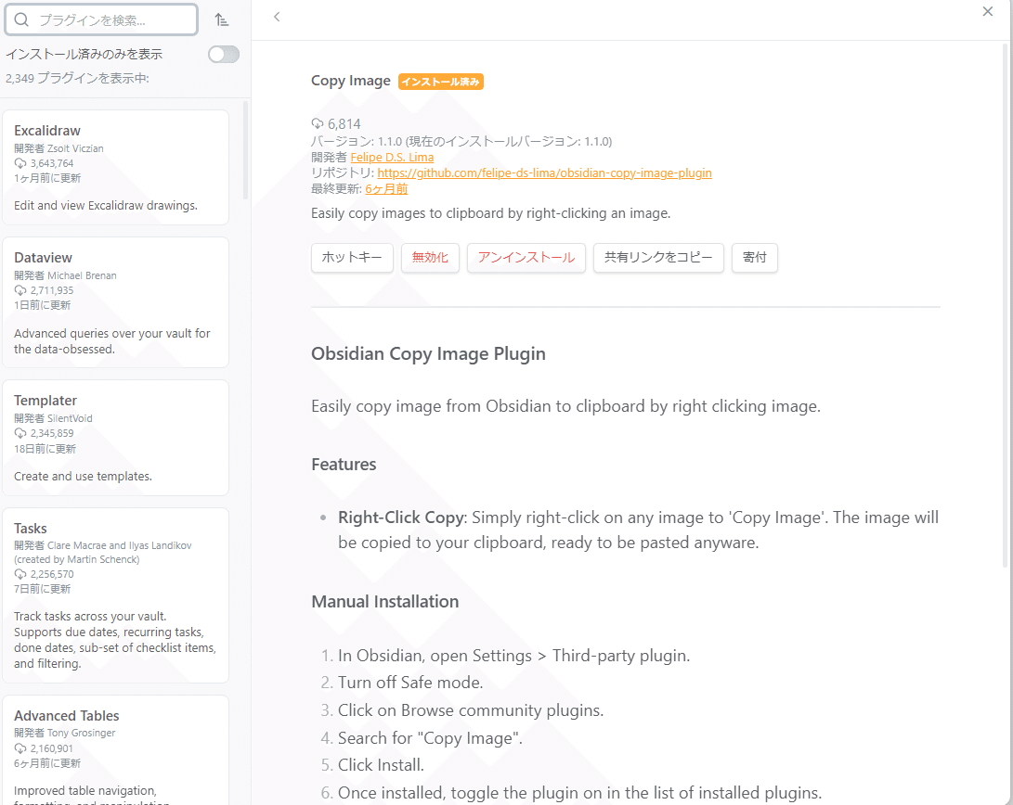
Task: Click Excalidraw's download icon next to 3,643,764
Action: pos(20,163)
